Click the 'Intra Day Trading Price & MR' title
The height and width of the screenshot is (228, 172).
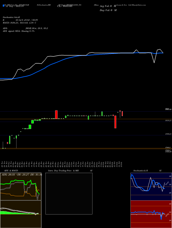[x=63, y=171]
